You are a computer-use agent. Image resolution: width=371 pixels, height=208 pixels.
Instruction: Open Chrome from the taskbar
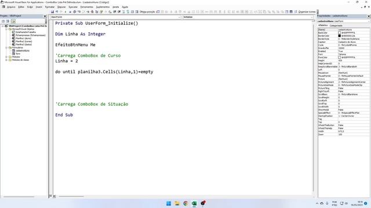pyautogui.click(x=185, y=203)
